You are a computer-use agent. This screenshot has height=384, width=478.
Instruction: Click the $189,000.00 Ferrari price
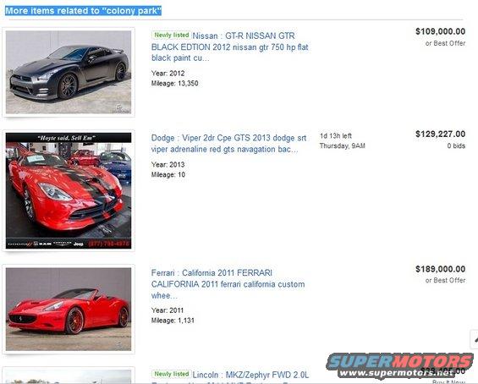pos(440,269)
